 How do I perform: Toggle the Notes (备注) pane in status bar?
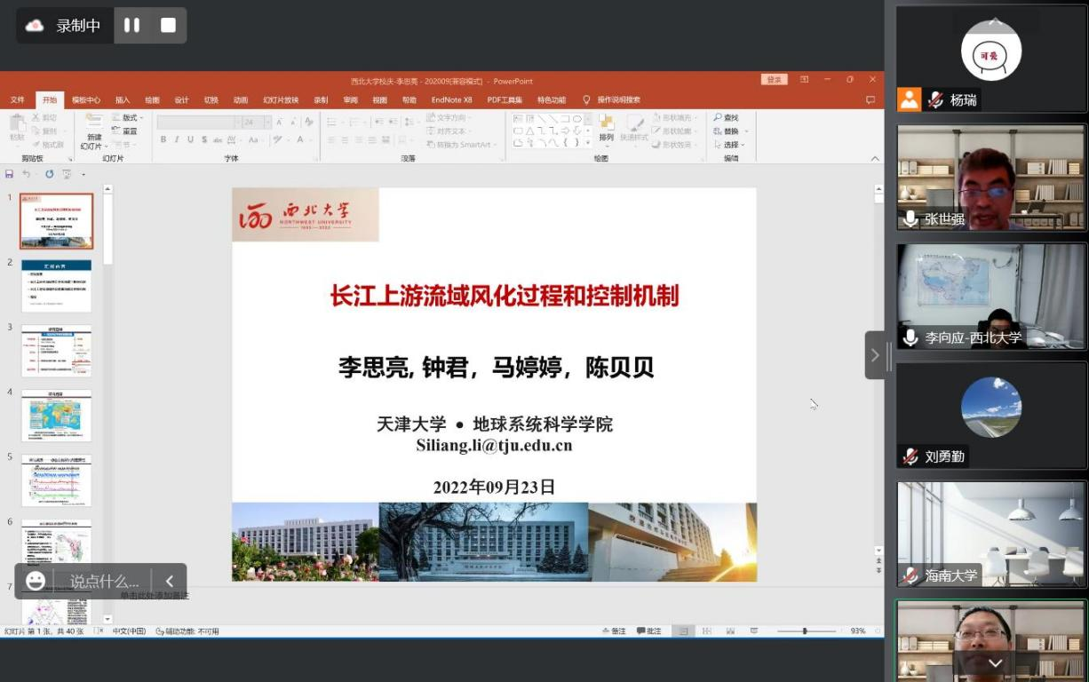point(613,631)
